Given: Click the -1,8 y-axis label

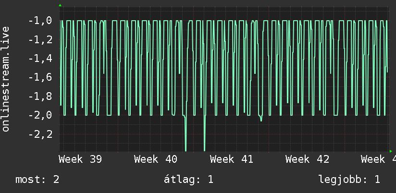Looking at the screenshot, I should [40, 96].
